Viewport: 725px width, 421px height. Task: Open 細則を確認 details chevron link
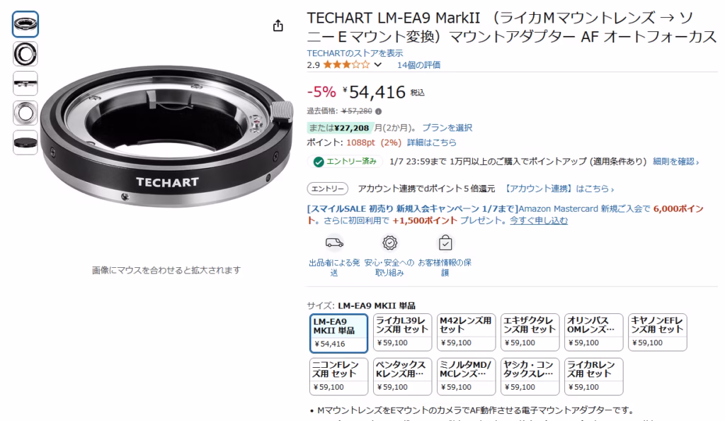point(675,162)
